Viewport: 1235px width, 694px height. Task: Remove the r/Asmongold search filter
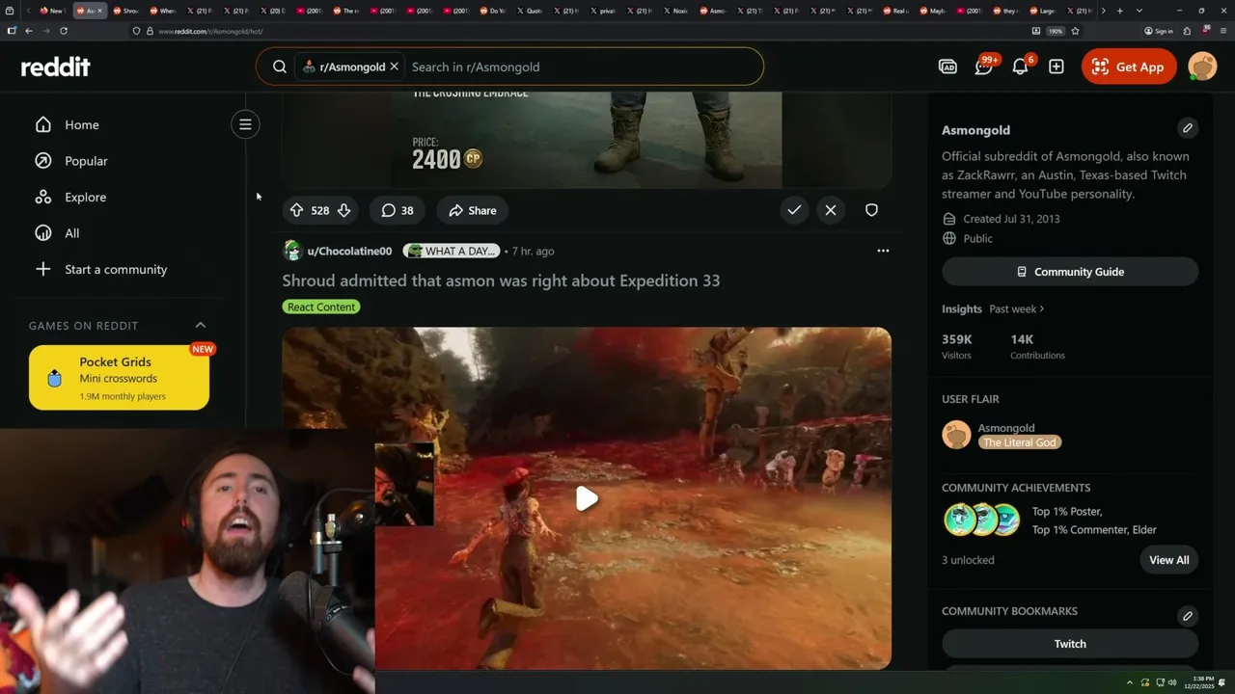(394, 67)
